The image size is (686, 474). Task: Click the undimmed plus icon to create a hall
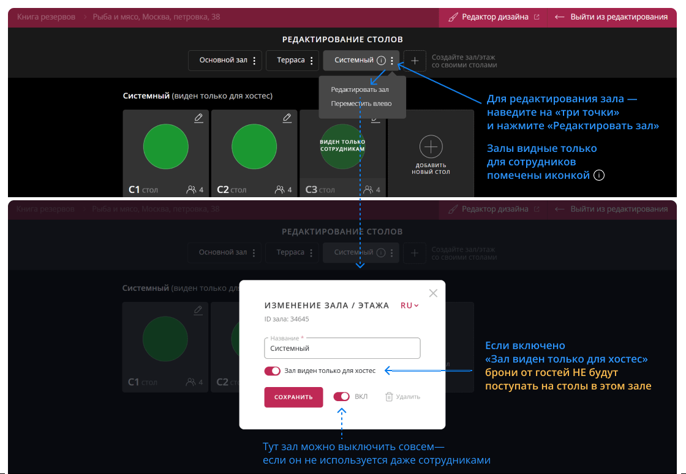coord(415,61)
